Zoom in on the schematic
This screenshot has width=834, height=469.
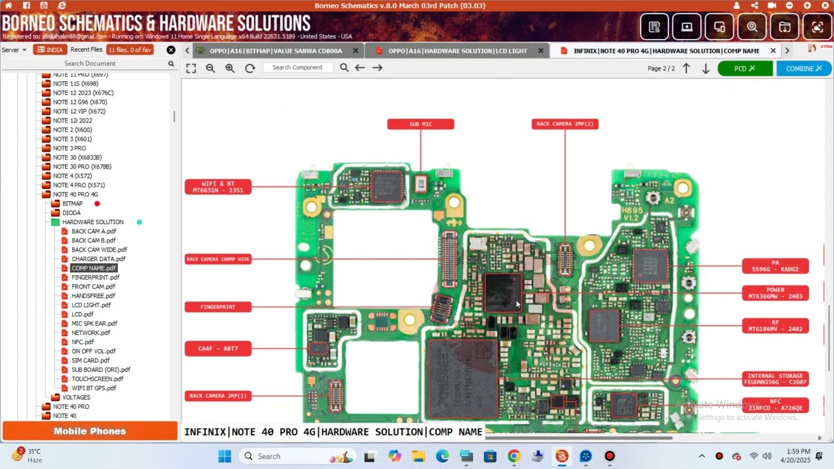click(x=230, y=68)
